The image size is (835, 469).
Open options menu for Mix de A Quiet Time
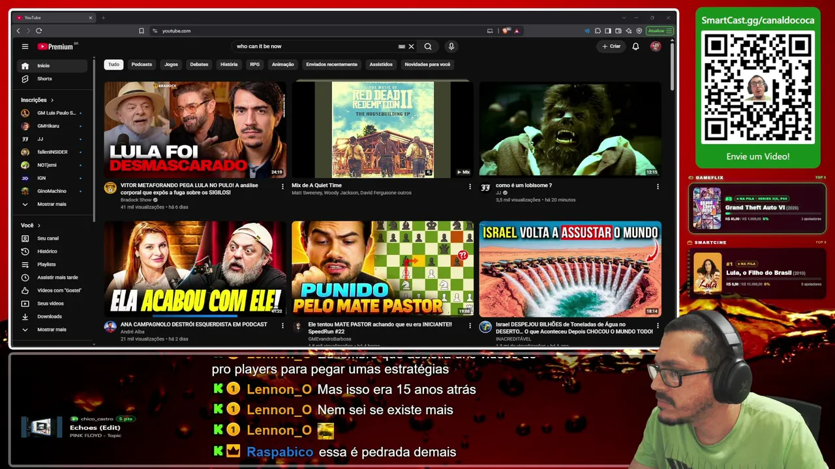click(470, 186)
